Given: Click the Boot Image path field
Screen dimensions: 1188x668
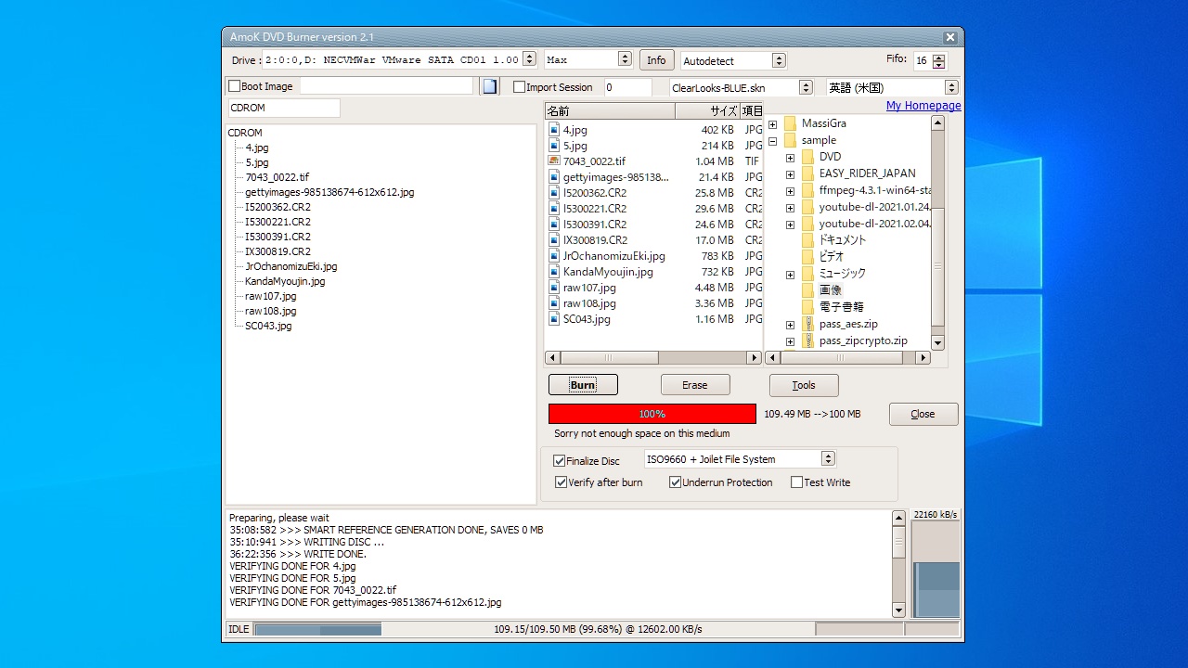Looking at the screenshot, I should 386,85.
